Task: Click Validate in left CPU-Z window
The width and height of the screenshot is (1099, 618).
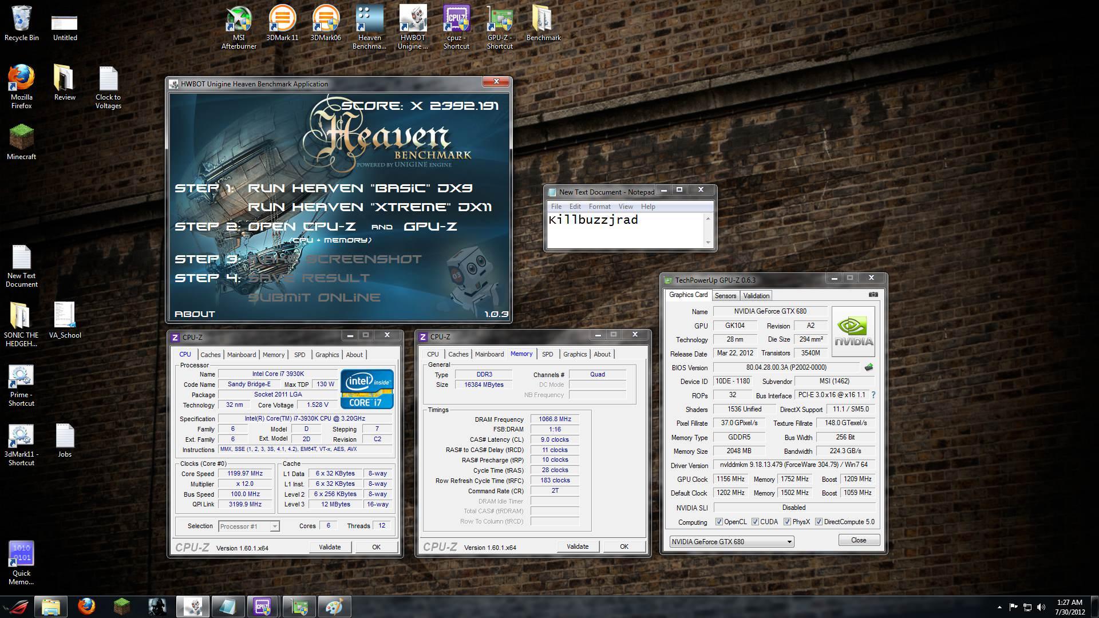Action: (x=330, y=547)
